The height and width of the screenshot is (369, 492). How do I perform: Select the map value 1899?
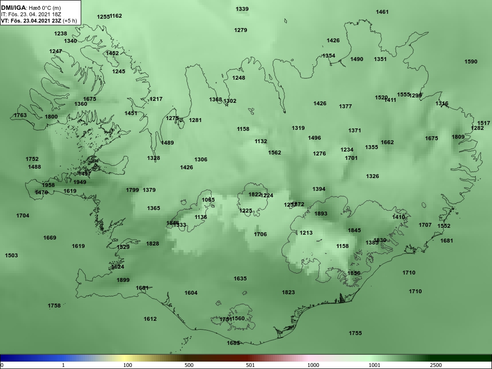coord(123,280)
